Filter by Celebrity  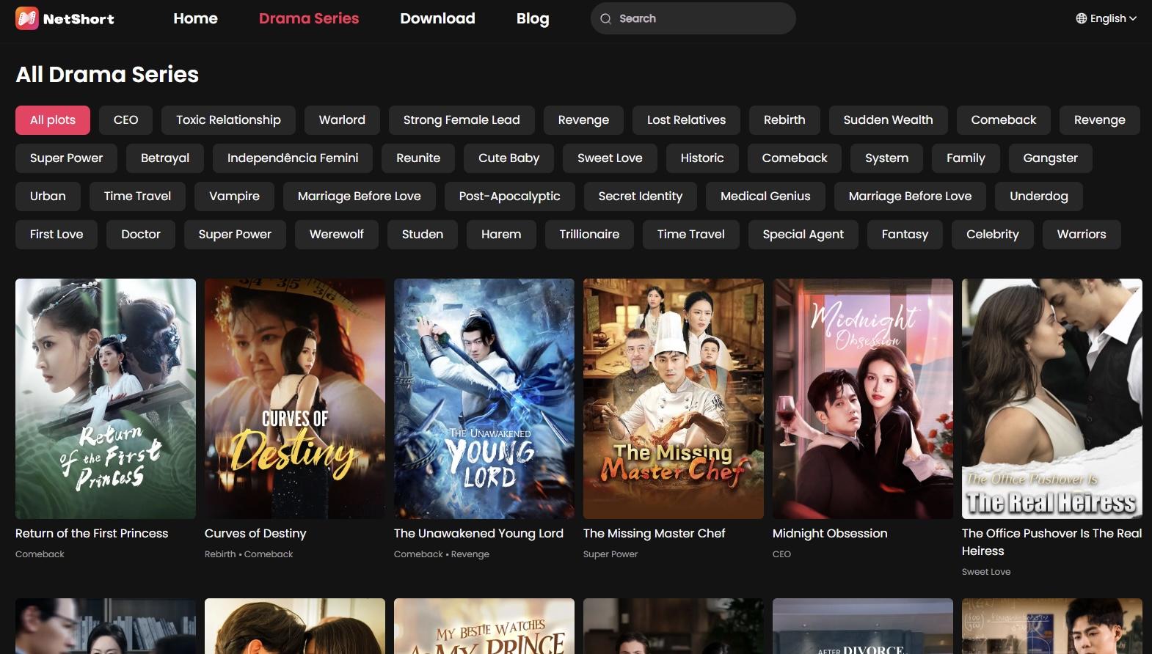(993, 235)
